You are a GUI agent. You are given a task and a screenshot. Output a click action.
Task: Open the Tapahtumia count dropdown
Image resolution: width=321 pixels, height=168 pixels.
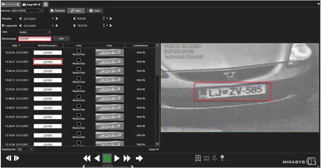click(x=32, y=149)
